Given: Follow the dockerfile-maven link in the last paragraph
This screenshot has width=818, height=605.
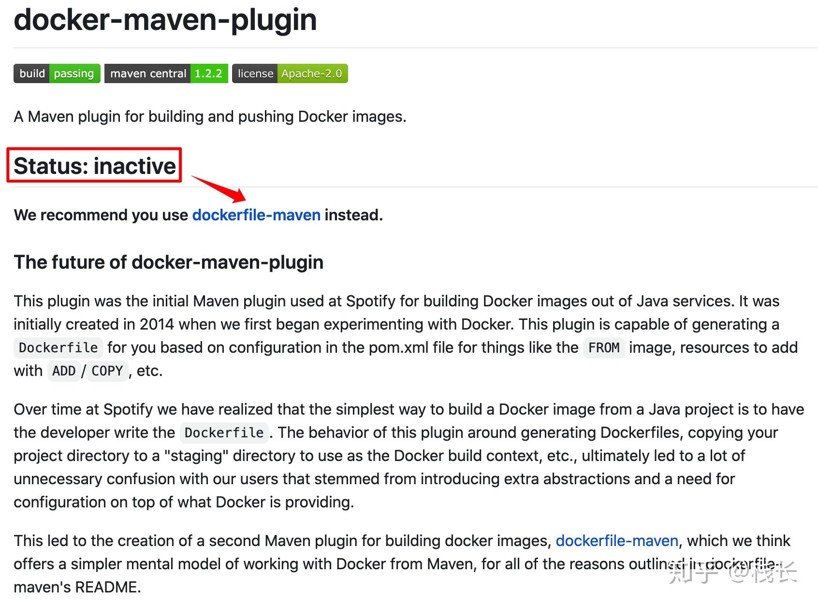Looking at the screenshot, I should (617, 541).
